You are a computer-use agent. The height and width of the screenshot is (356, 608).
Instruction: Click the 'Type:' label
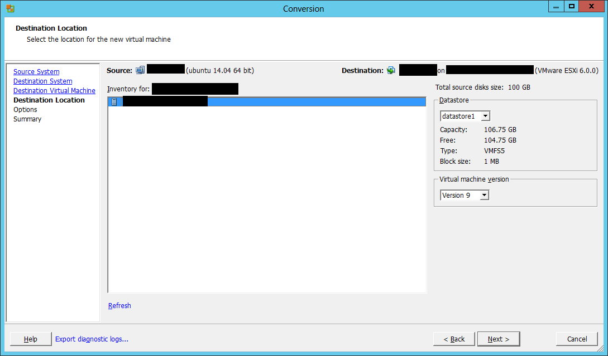(x=449, y=151)
